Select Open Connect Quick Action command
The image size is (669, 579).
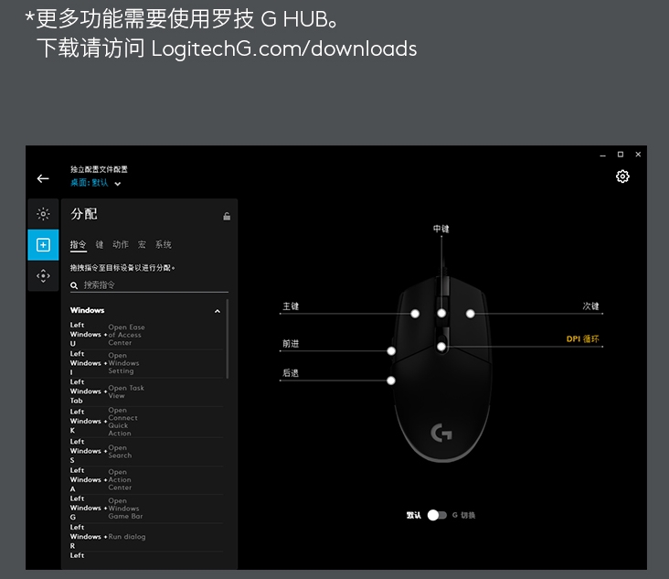[146, 422]
